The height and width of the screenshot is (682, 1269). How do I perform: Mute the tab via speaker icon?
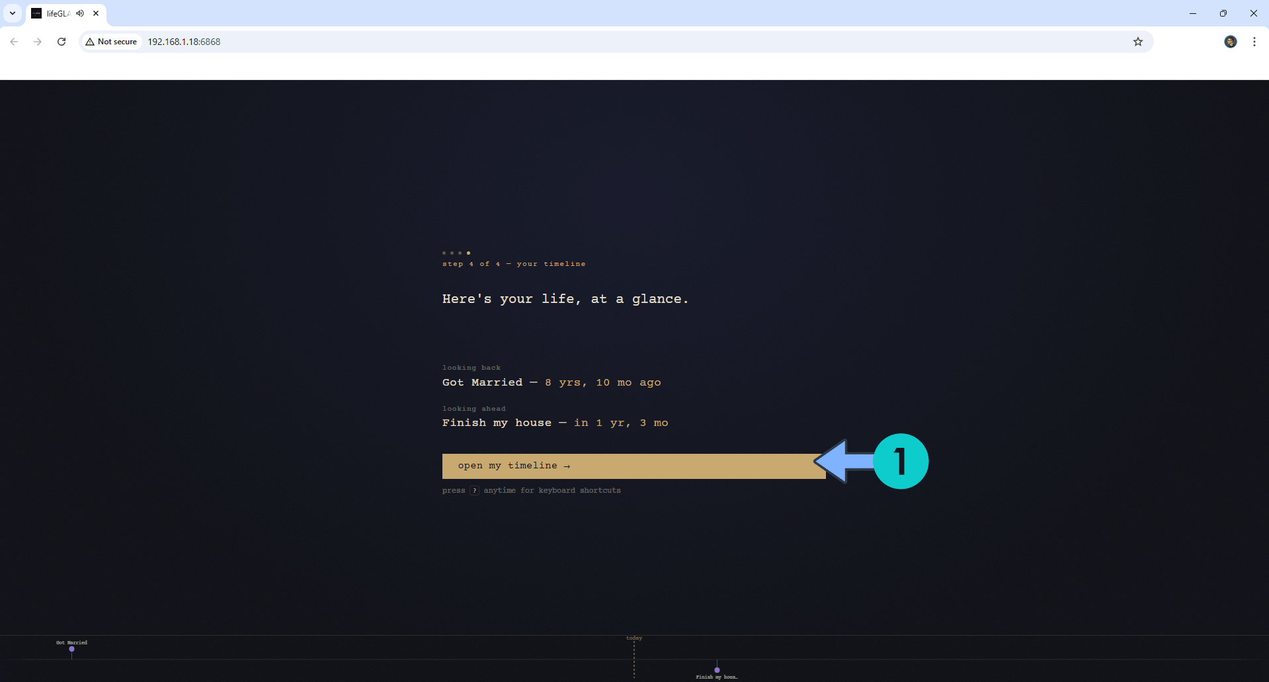(x=80, y=13)
